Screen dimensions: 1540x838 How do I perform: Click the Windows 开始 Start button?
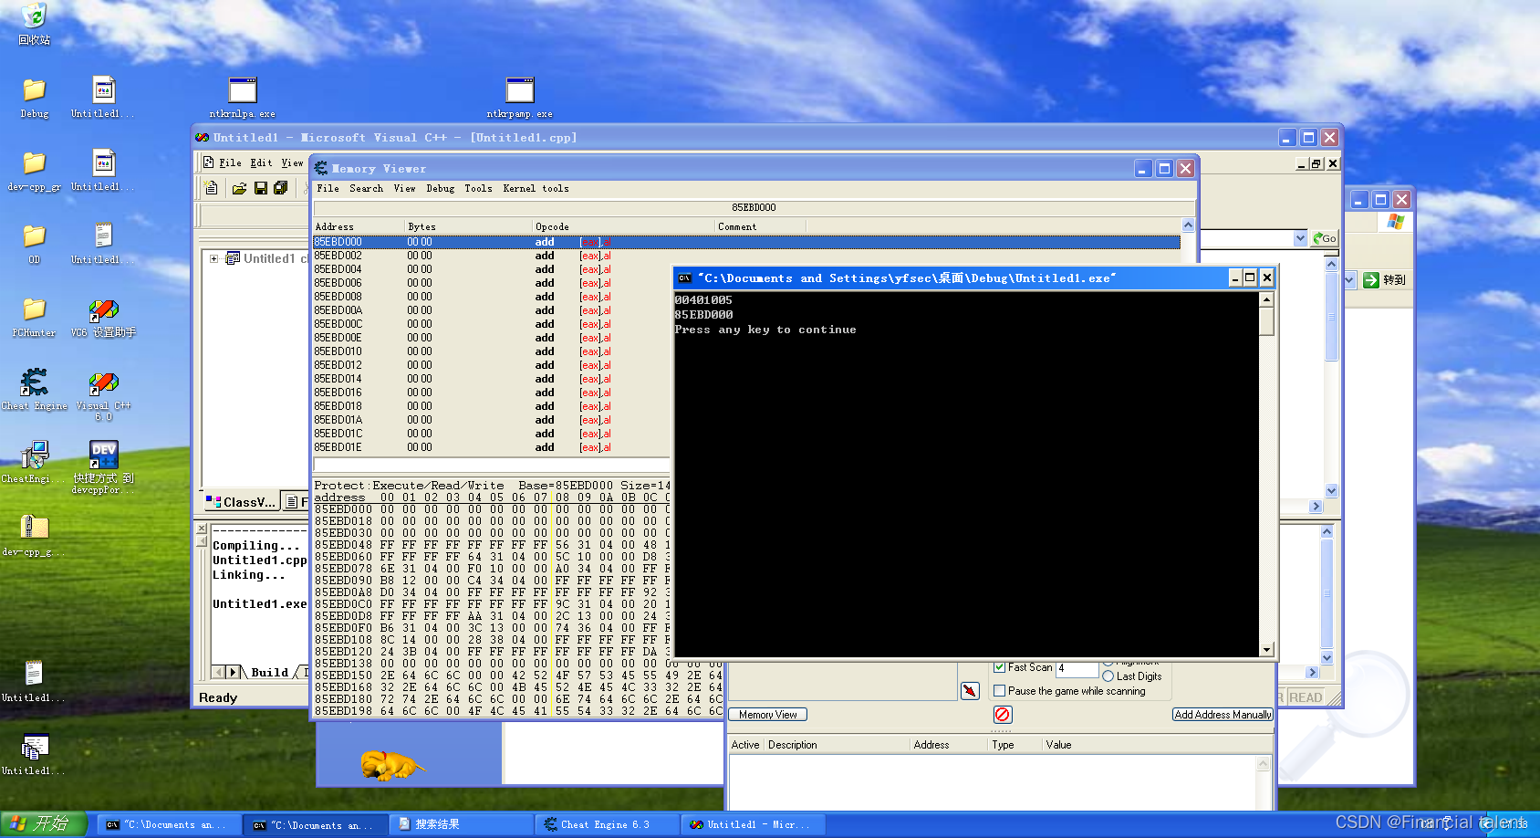click(43, 823)
